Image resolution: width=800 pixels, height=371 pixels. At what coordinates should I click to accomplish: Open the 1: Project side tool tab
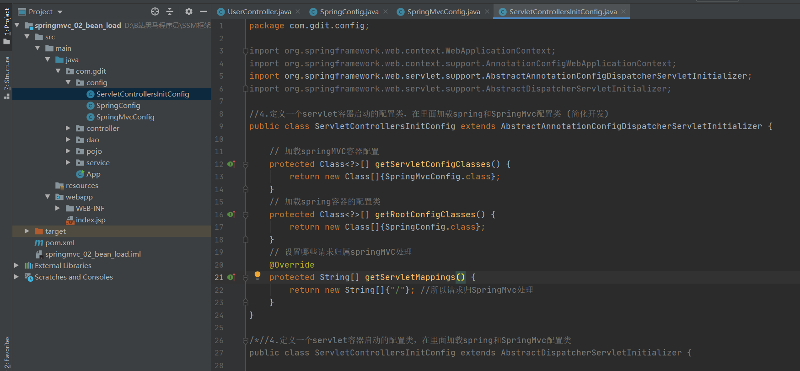point(6,27)
